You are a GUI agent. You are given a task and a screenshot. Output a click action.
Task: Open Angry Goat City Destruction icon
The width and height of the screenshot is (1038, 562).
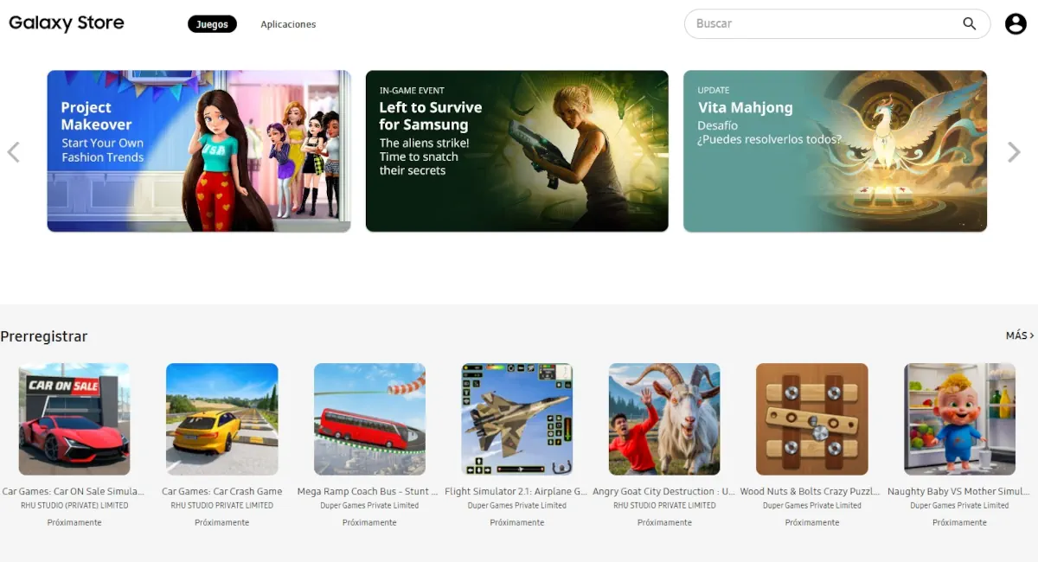click(x=664, y=418)
